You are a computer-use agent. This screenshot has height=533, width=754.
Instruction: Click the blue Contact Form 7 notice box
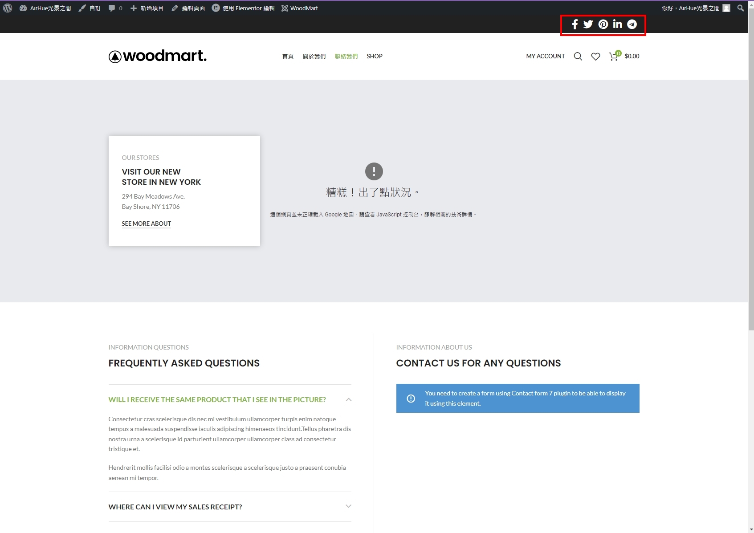click(518, 398)
